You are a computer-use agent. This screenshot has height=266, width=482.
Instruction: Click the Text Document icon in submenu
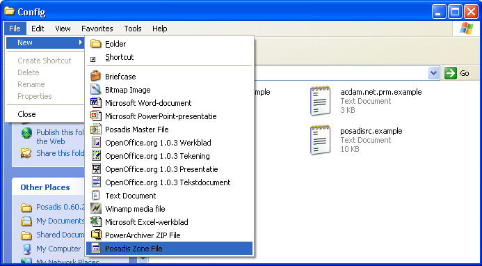point(96,195)
